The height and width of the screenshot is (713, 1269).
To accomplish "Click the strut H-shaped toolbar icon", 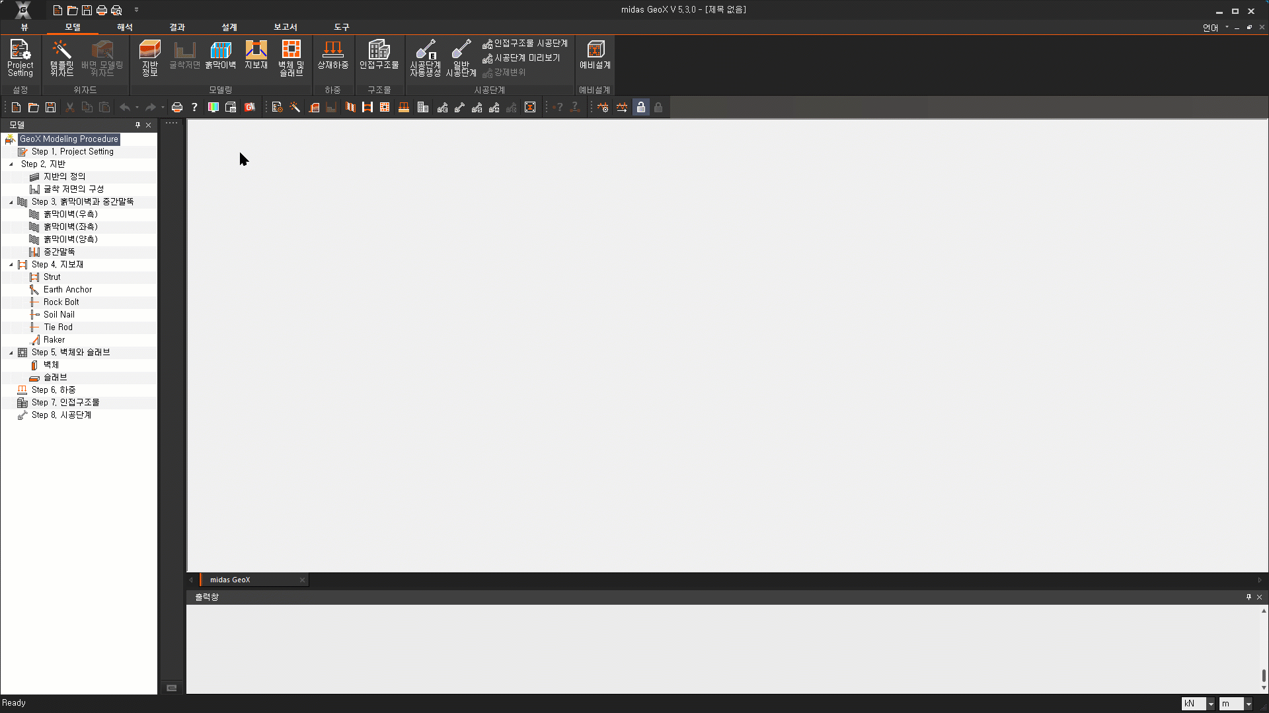I will coord(367,108).
